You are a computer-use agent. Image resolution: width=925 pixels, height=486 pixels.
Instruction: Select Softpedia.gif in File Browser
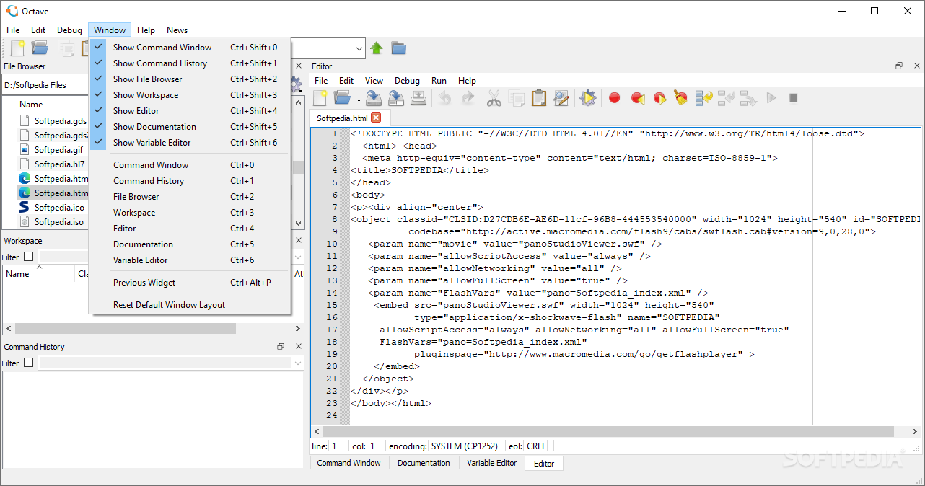58,149
